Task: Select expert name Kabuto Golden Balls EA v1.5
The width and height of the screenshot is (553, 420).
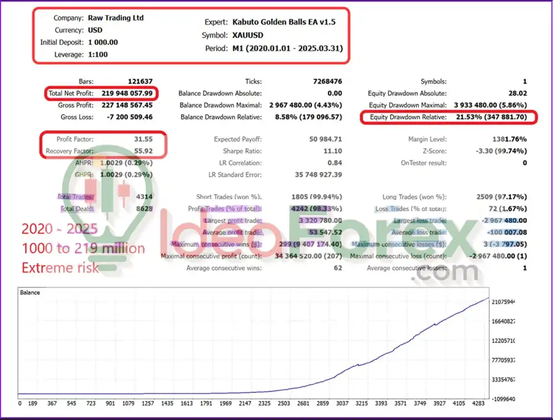Action: 284,22
